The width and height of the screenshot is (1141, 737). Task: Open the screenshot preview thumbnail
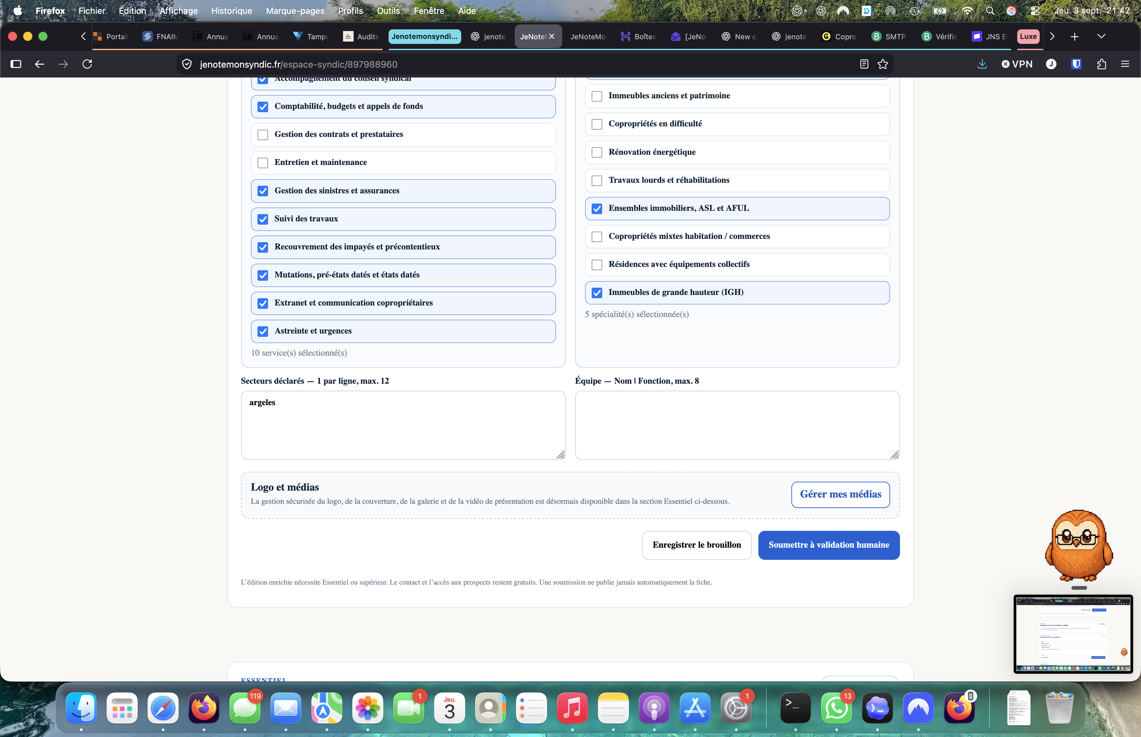pos(1073,634)
